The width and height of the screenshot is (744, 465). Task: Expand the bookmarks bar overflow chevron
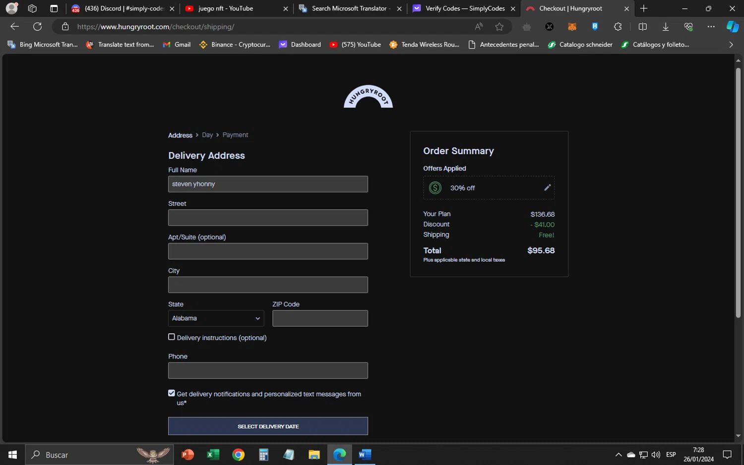[731, 45]
